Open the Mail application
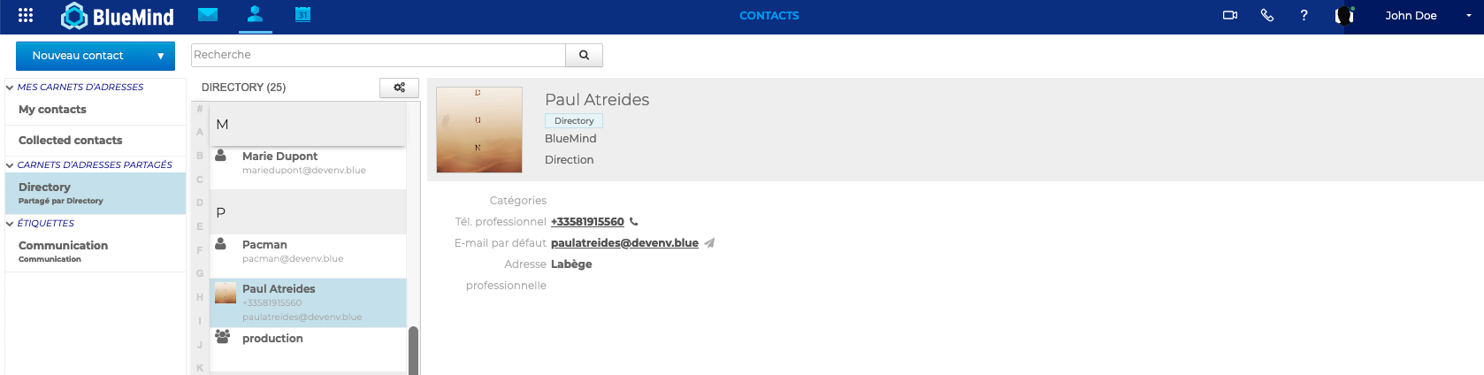 click(x=208, y=15)
